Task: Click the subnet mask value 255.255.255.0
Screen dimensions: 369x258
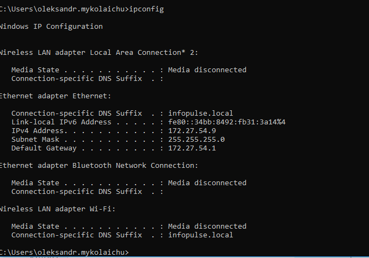Action: click(x=197, y=140)
